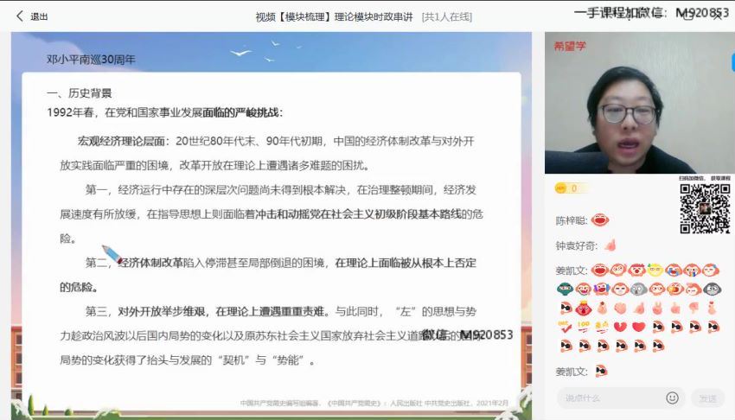This screenshot has width=735, height=420.
Task: Select the teacher's webcam video thumbnail
Action: point(639,104)
